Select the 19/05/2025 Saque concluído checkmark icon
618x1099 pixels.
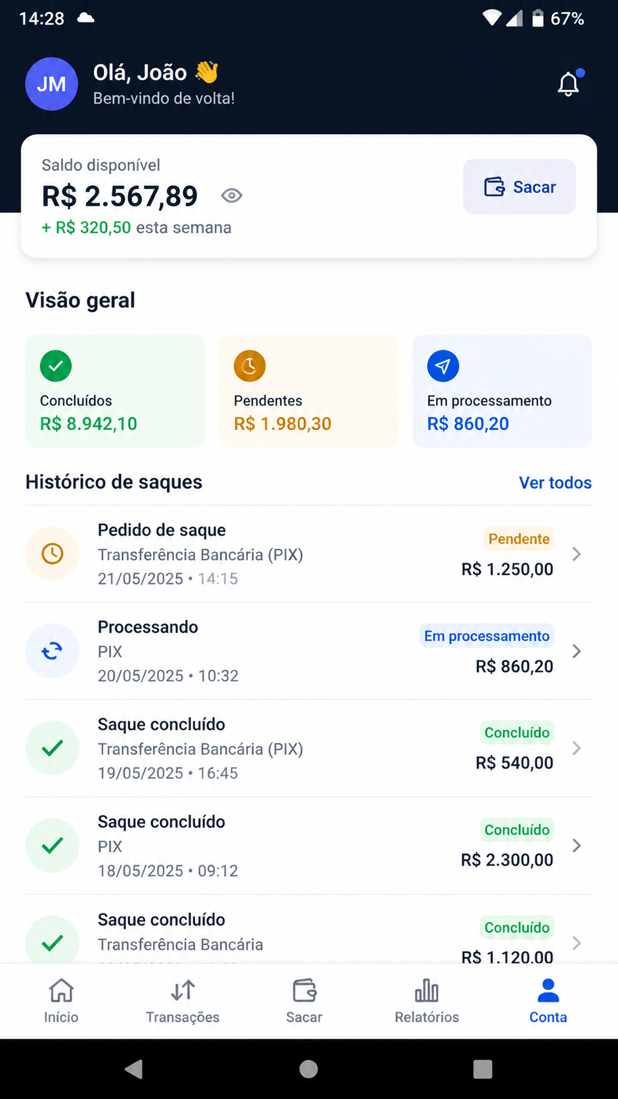(x=53, y=748)
